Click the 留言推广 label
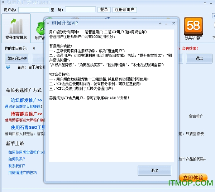Image resolution: width=215 pixels, height=192 pixels. click(196, 116)
